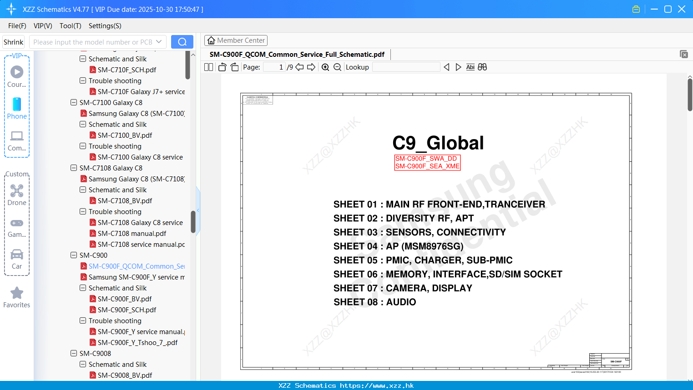Viewport: 693px width, 390px height.
Task: Open the yellow toolbox icon in title bar
Action: (636, 9)
